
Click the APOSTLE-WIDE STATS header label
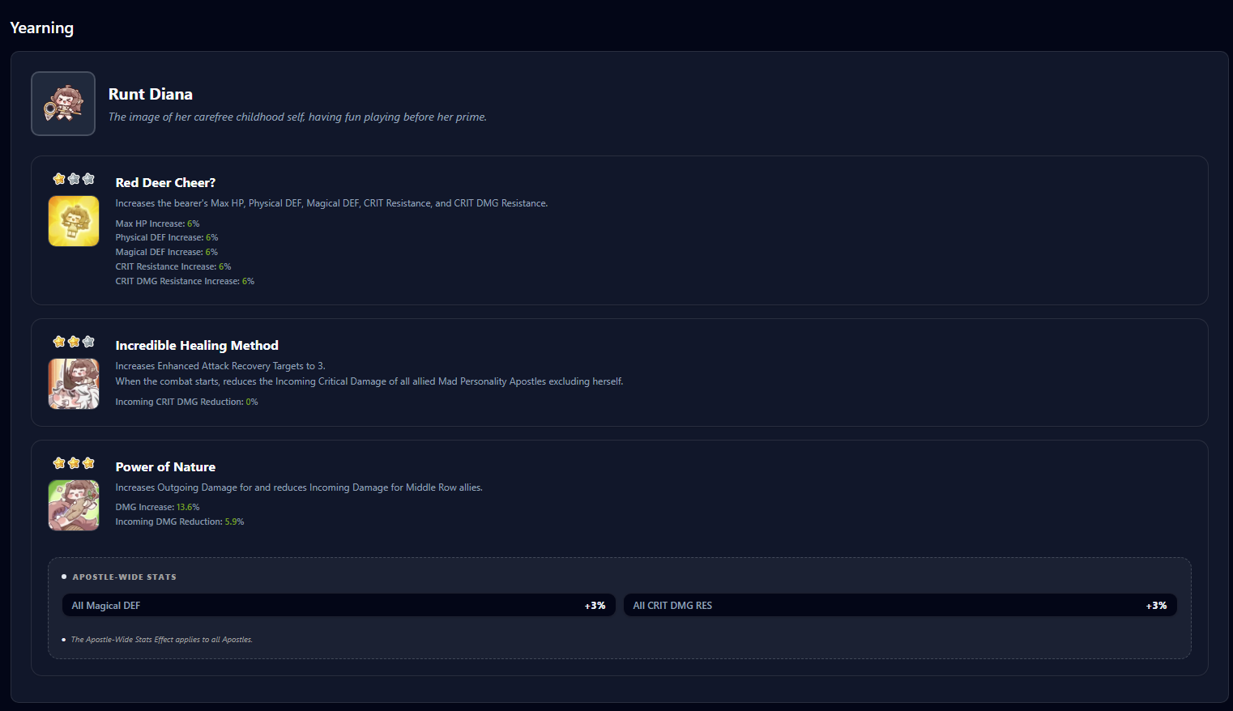click(124, 577)
